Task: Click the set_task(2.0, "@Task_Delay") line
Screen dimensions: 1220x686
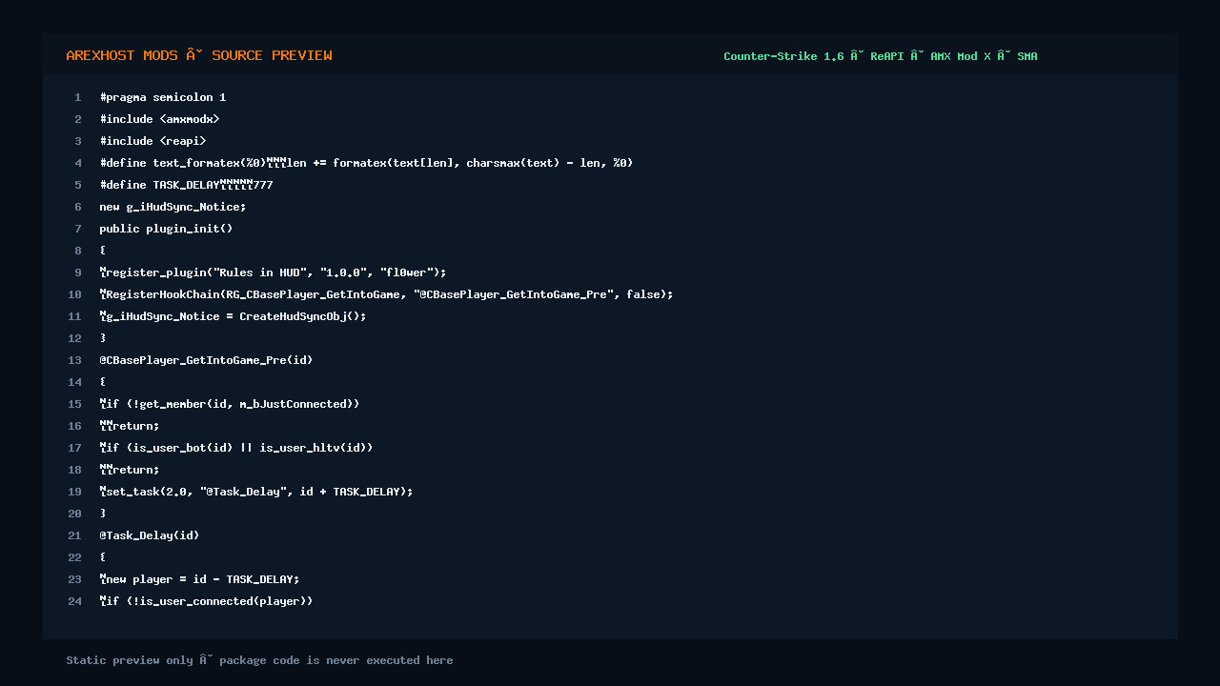Action: point(256,492)
